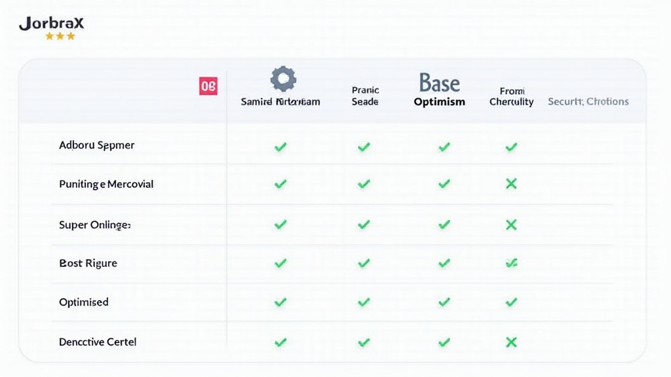Select the Denctive Certel row label
This screenshot has width=671, height=377.
[98, 342]
